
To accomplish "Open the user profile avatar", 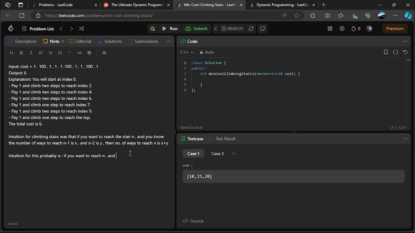I will pos(369,28).
